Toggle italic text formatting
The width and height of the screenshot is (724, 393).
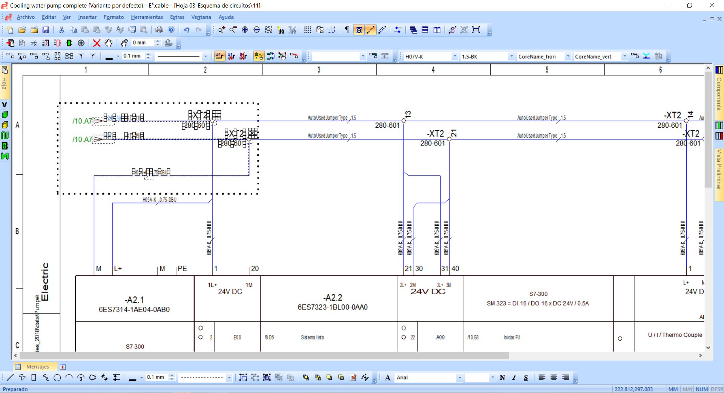[514, 377]
